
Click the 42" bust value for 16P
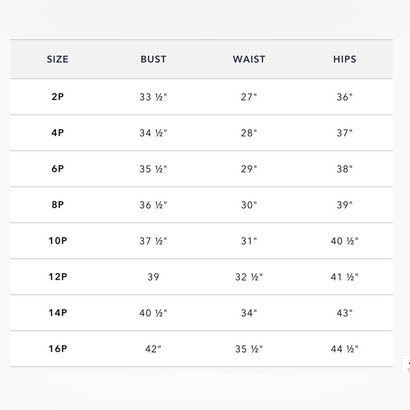point(153,349)
